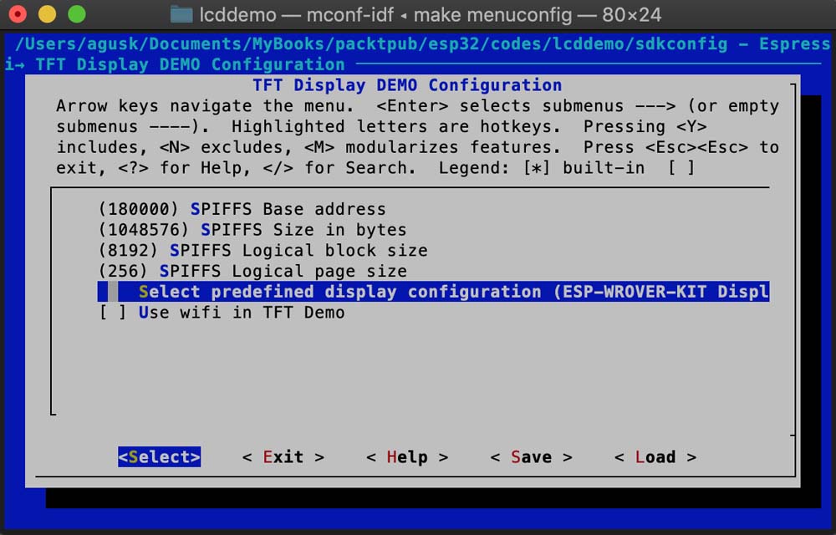Click the Help button
The width and height of the screenshot is (836, 535).
[407, 456]
